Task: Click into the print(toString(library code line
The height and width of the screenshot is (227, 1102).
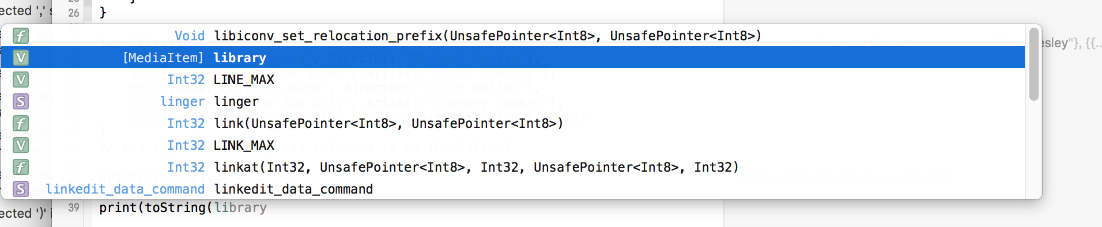Action: click(183, 208)
